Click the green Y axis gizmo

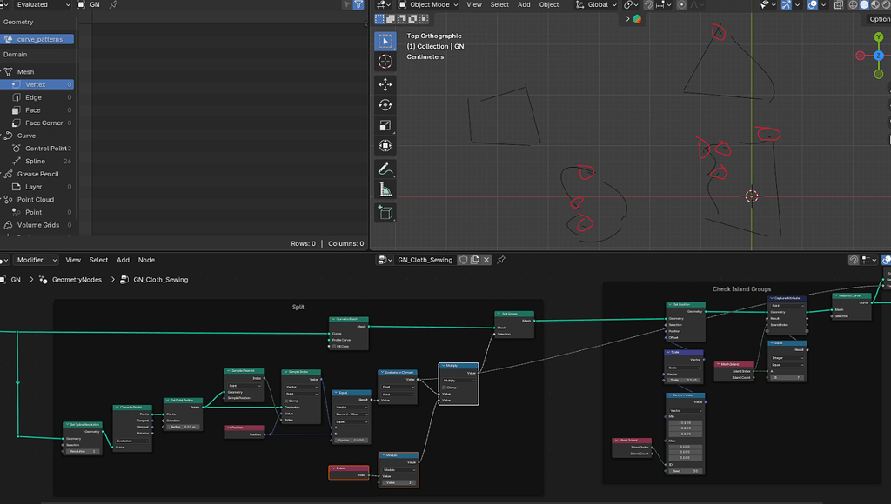879,37
